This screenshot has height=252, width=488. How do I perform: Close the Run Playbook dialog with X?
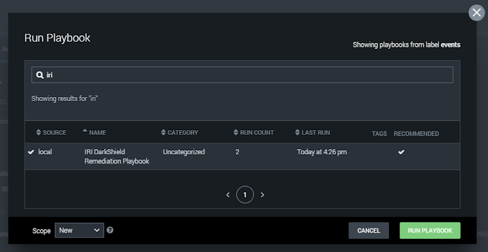476,13
